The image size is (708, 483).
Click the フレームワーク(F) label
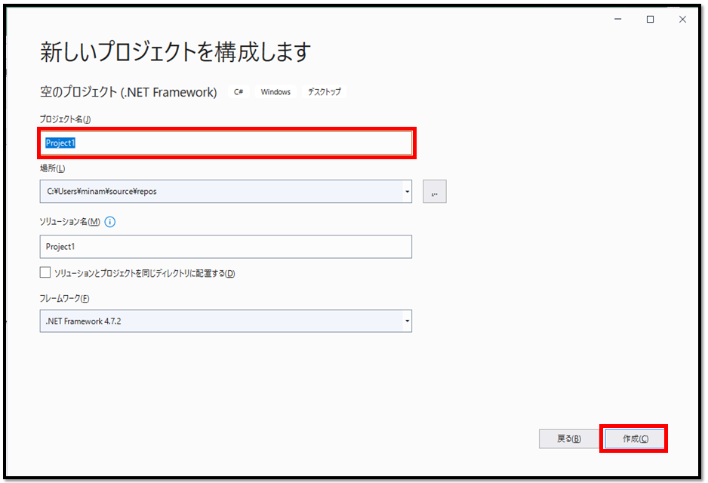(64, 298)
